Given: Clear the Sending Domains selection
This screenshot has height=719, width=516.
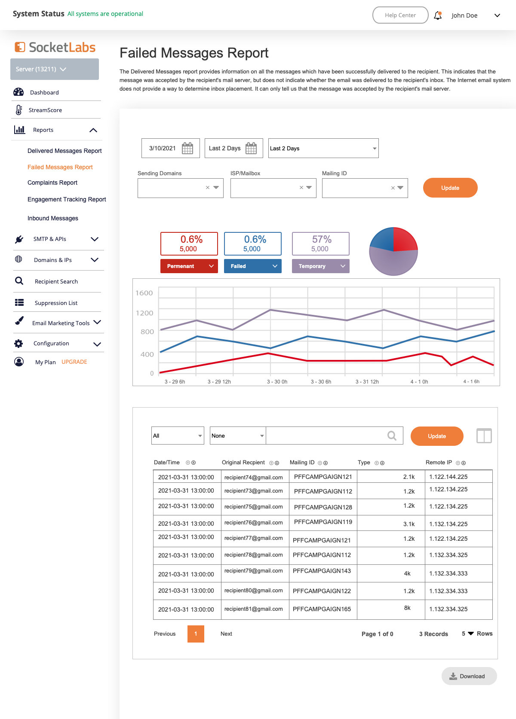Looking at the screenshot, I should point(208,188).
